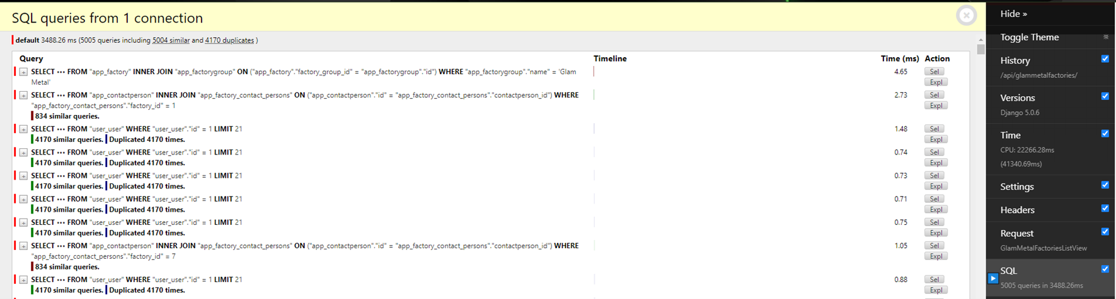Click Expl for the 0.73 ms query

pyautogui.click(x=936, y=186)
